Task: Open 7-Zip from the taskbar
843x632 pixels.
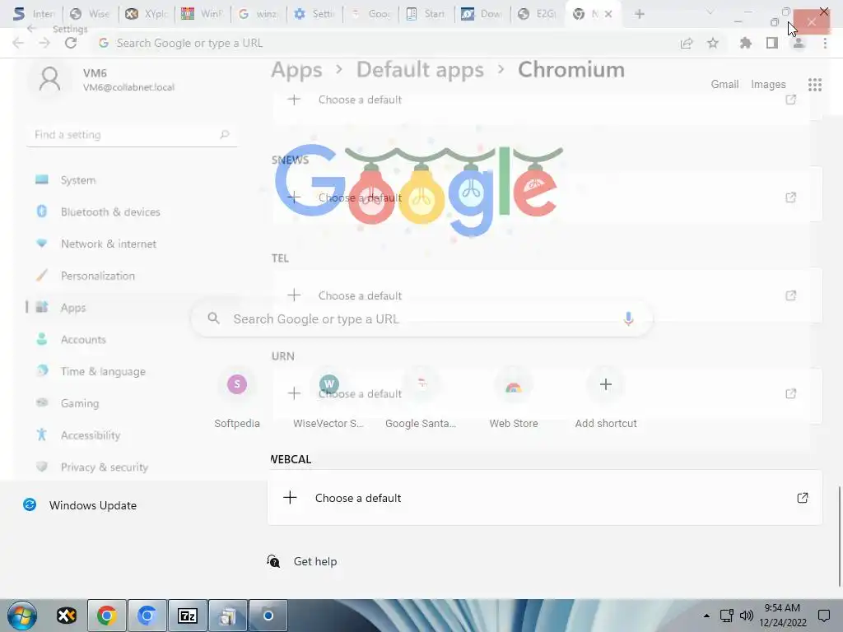Action: pyautogui.click(x=187, y=616)
